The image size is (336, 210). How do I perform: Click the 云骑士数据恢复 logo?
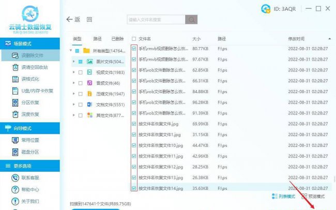click(30, 20)
